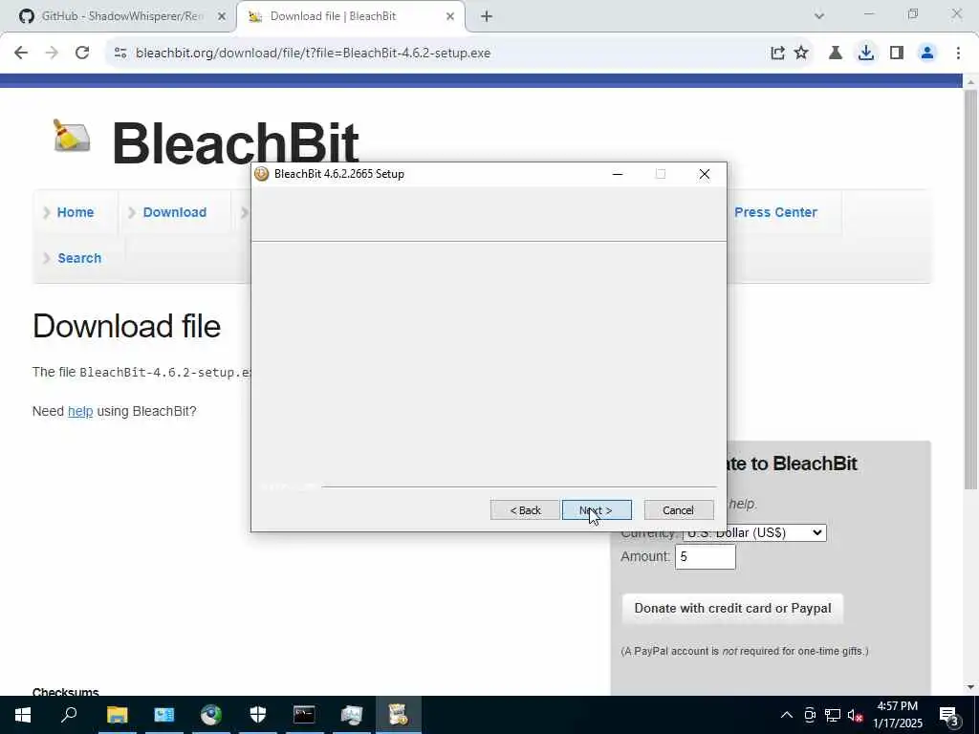The image size is (979, 734).
Task: Open the Currency U.S. Dollar dropdown
Action: coord(754,532)
